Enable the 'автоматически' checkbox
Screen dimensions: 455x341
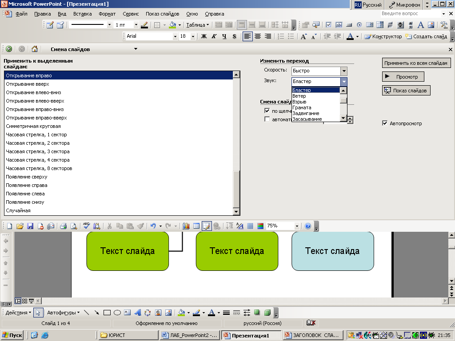[x=267, y=119]
